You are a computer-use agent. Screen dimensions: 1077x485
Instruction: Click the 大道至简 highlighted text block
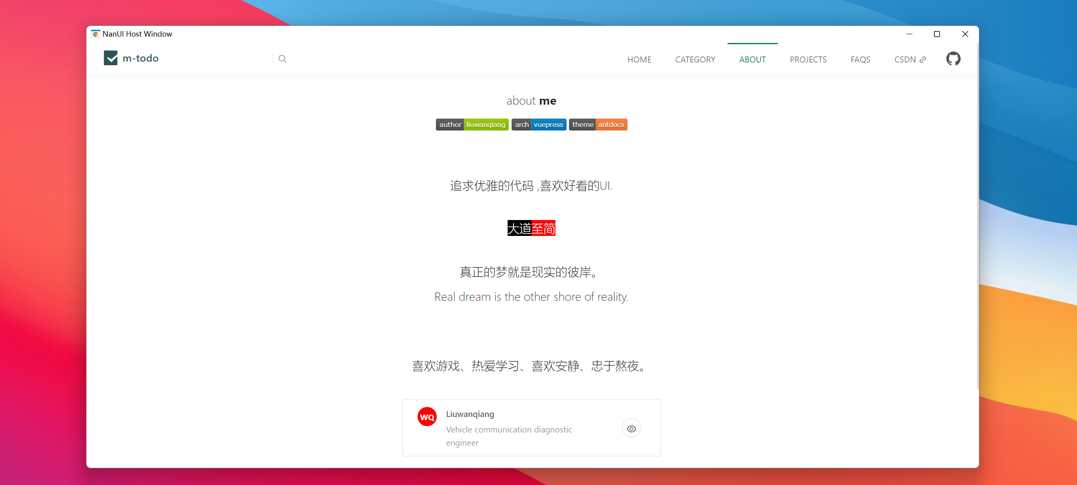pos(531,228)
